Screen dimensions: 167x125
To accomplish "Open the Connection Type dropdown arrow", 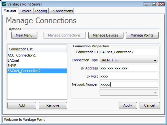I will pyautogui.click(x=155, y=60).
